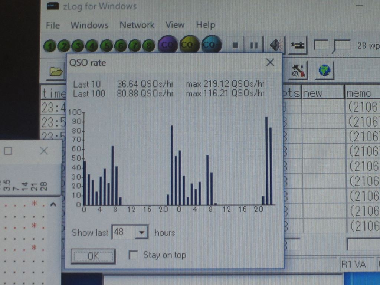Enable the Stay on top checkbox
The height and width of the screenshot is (285, 380).
[x=133, y=255]
